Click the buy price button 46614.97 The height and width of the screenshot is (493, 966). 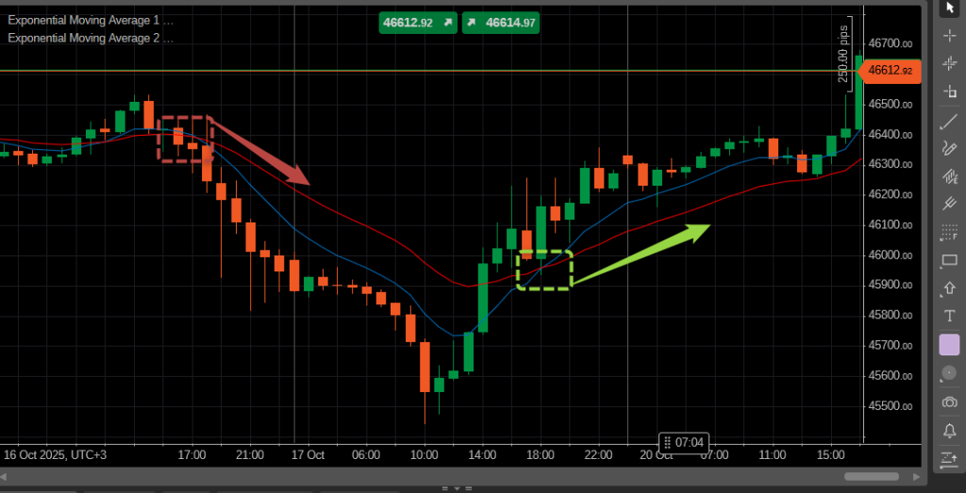click(501, 23)
